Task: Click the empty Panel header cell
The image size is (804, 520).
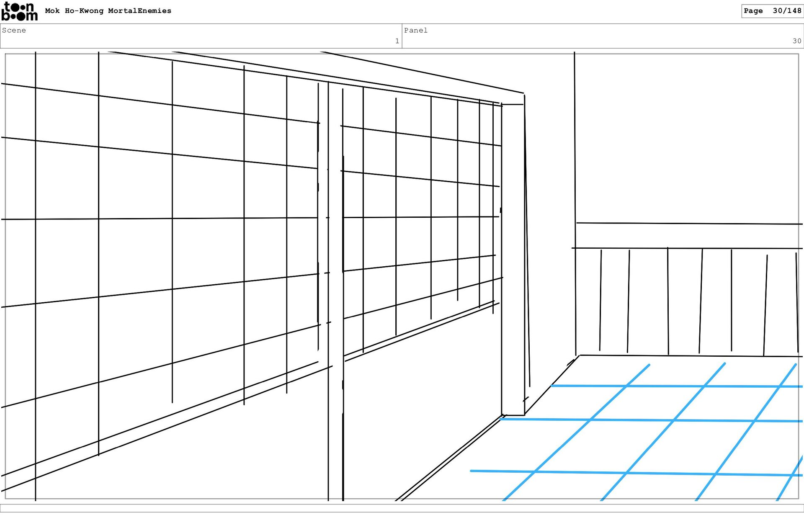Action: (x=603, y=36)
